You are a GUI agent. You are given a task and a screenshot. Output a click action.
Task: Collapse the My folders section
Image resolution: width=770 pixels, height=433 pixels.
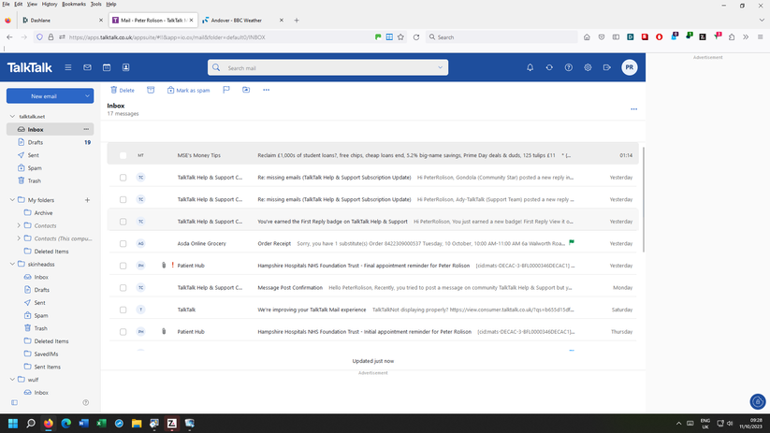pos(11,200)
